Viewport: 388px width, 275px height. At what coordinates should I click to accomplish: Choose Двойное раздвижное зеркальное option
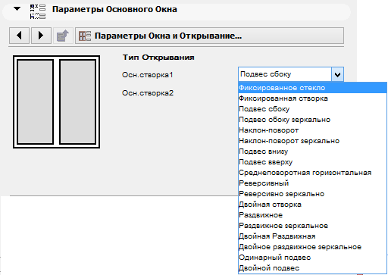[x=312, y=247]
